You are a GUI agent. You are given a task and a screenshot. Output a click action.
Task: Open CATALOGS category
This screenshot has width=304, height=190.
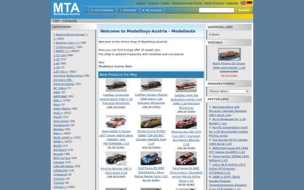60,170
